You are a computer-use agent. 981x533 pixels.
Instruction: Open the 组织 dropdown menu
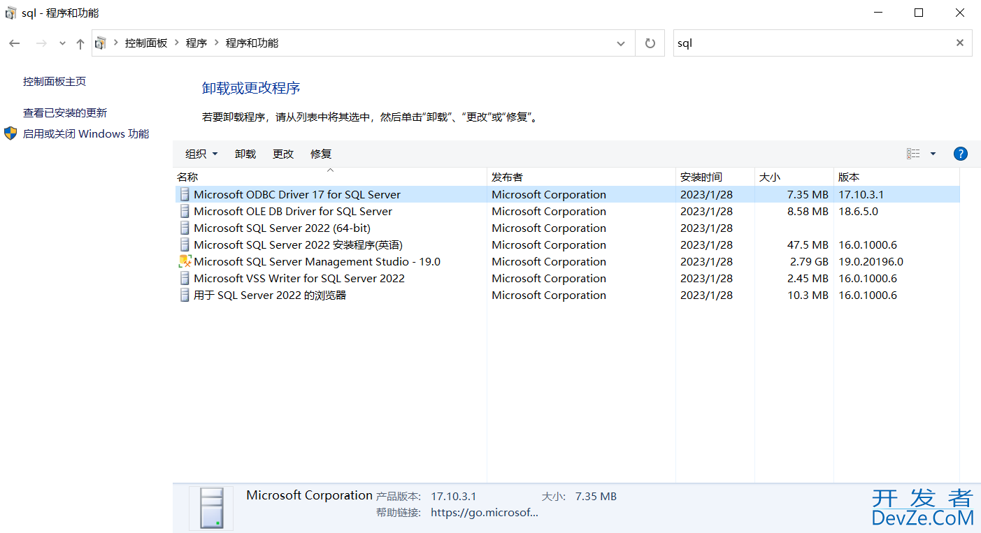pos(201,154)
